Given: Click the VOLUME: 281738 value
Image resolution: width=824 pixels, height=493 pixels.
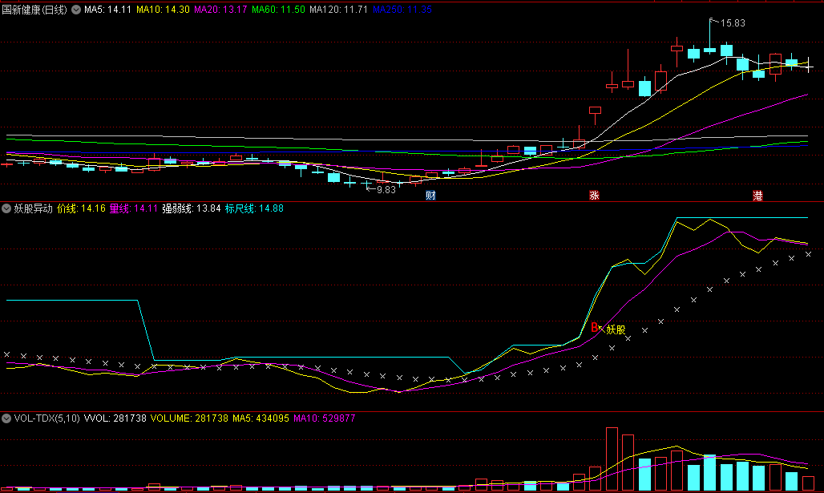Looking at the screenshot, I should pos(189,418).
